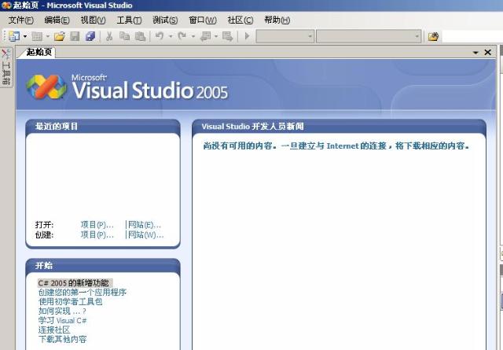Click the Redo arrow icon
The width and height of the screenshot is (503, 350).
pyautogui.click(x=182, y=36)
